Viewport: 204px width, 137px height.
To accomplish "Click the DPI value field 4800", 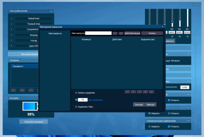I will (x=172, y=33).
